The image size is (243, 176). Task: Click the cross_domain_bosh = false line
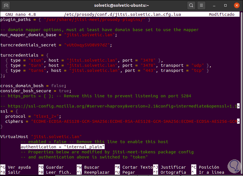click(x=33, y=86)
